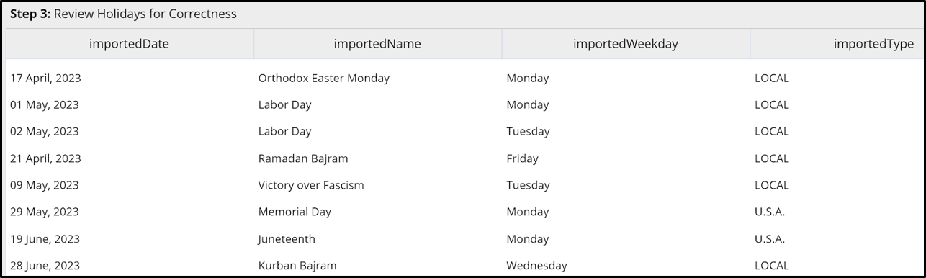926x278 pixels.
Task: Select the Wednesday weekday cell
Action: (536, 265)
